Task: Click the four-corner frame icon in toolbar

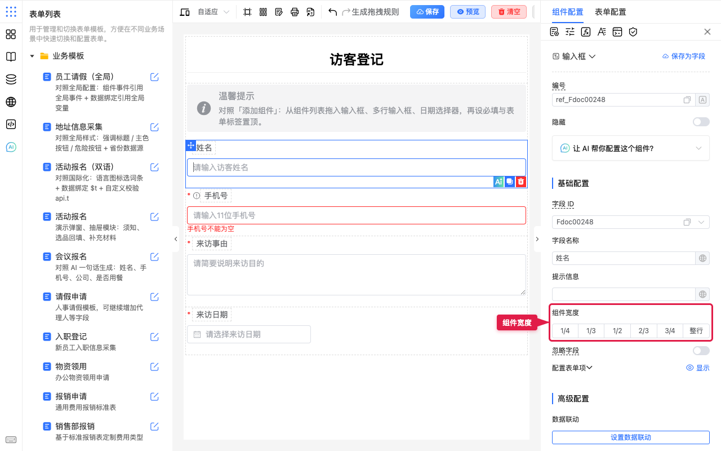Action: [247, 12]
